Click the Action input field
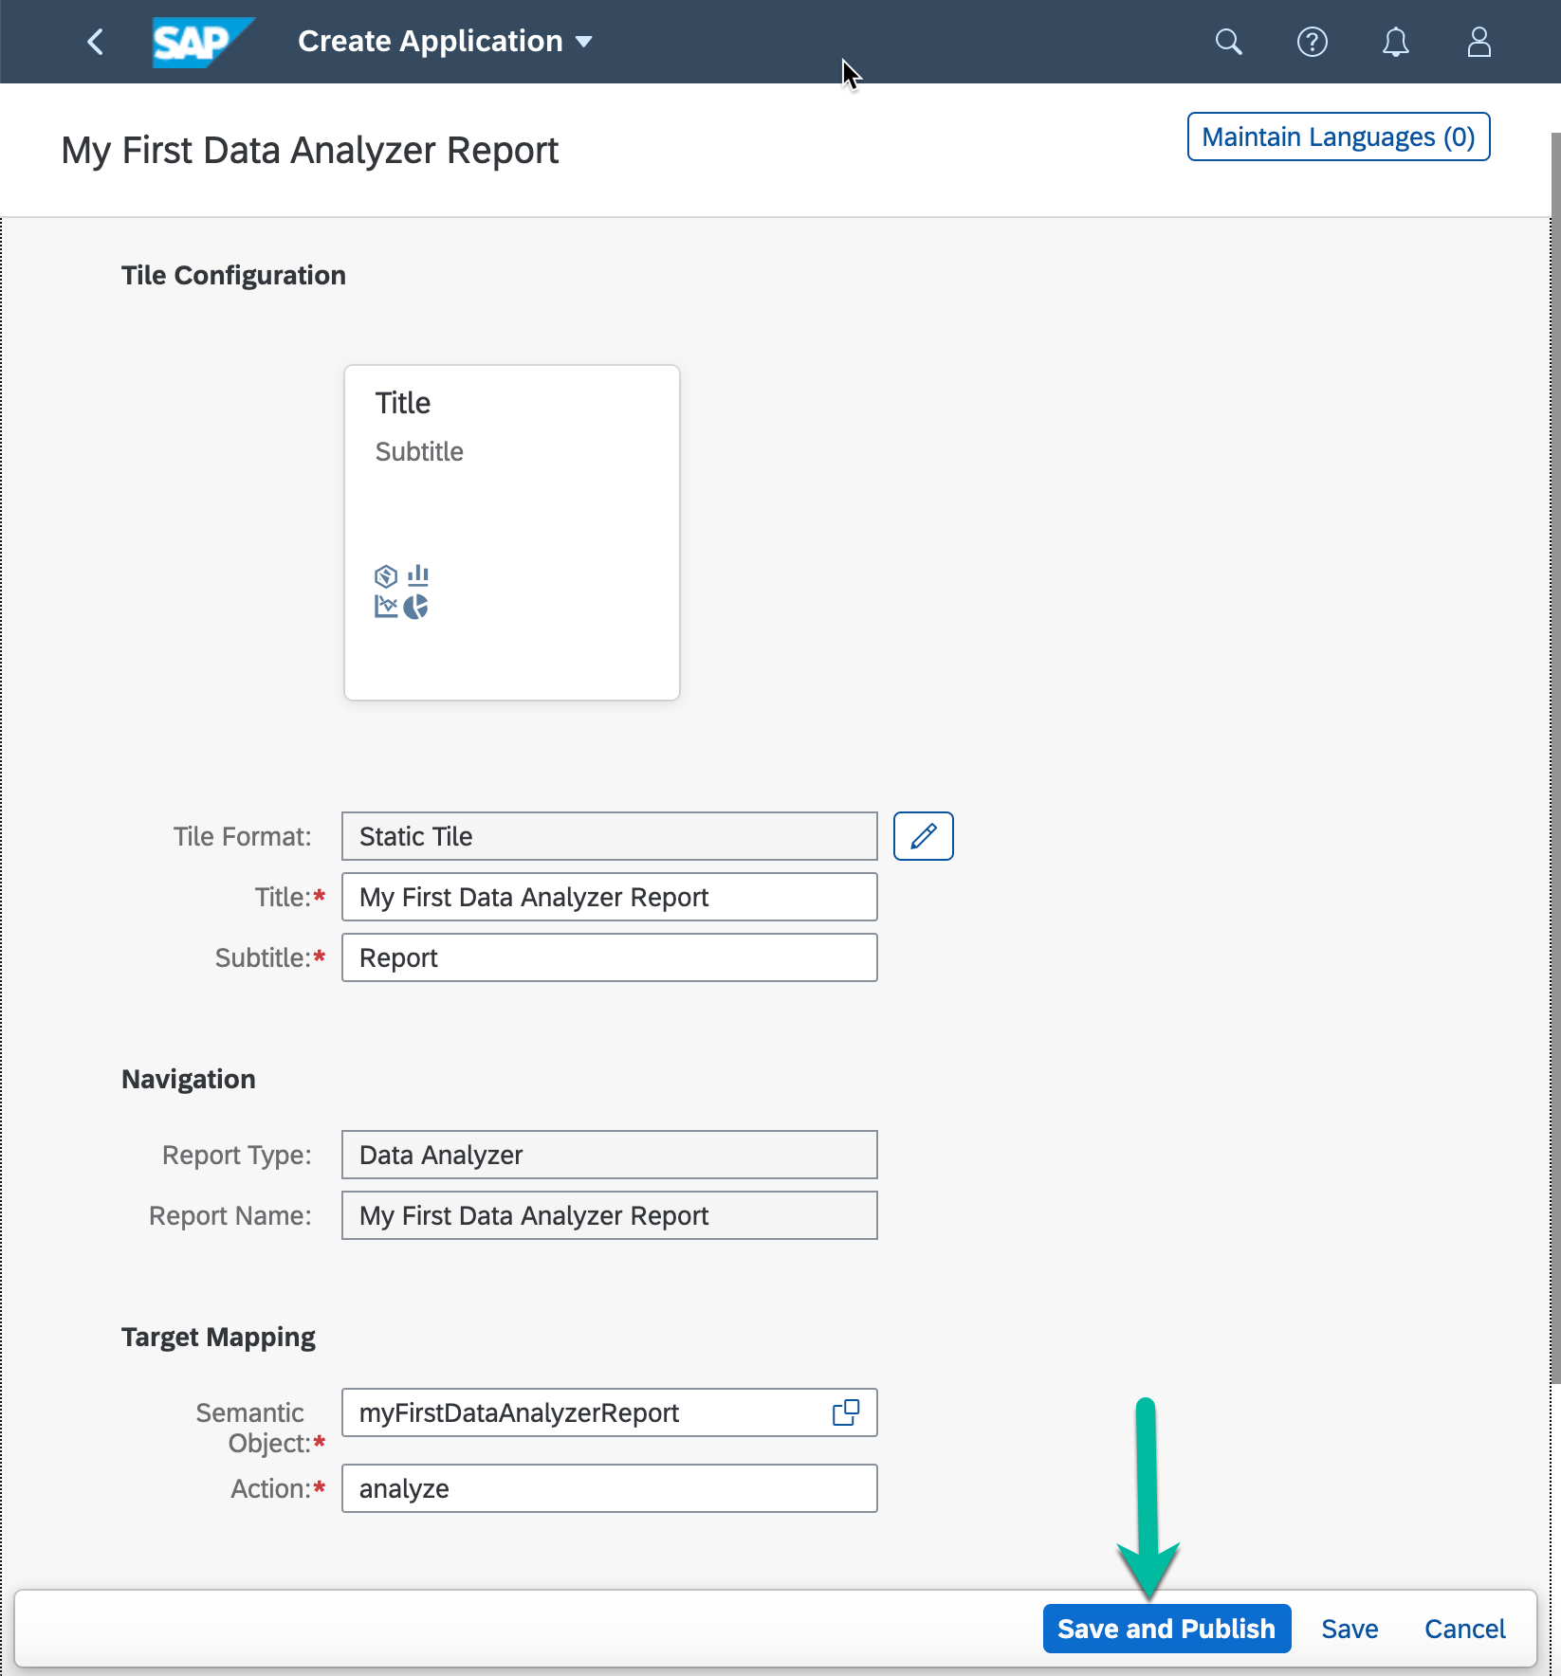 [609, 1488]
